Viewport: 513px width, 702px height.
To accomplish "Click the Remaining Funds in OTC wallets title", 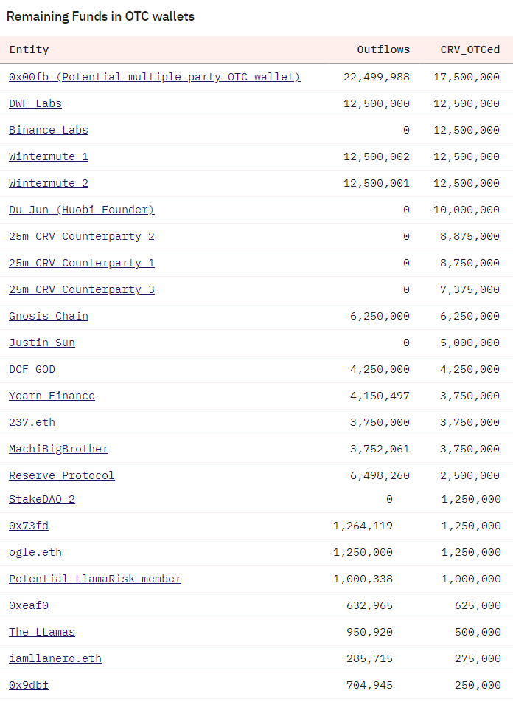I will 100,16.
